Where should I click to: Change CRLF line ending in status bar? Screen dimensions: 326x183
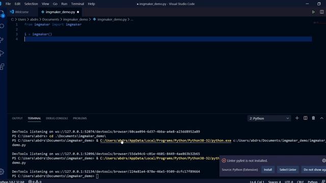pyautogui.click(x=300, y=181)
